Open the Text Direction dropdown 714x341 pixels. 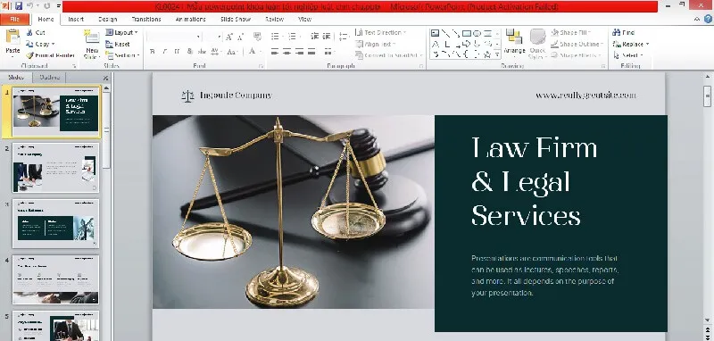coord(380,32)
